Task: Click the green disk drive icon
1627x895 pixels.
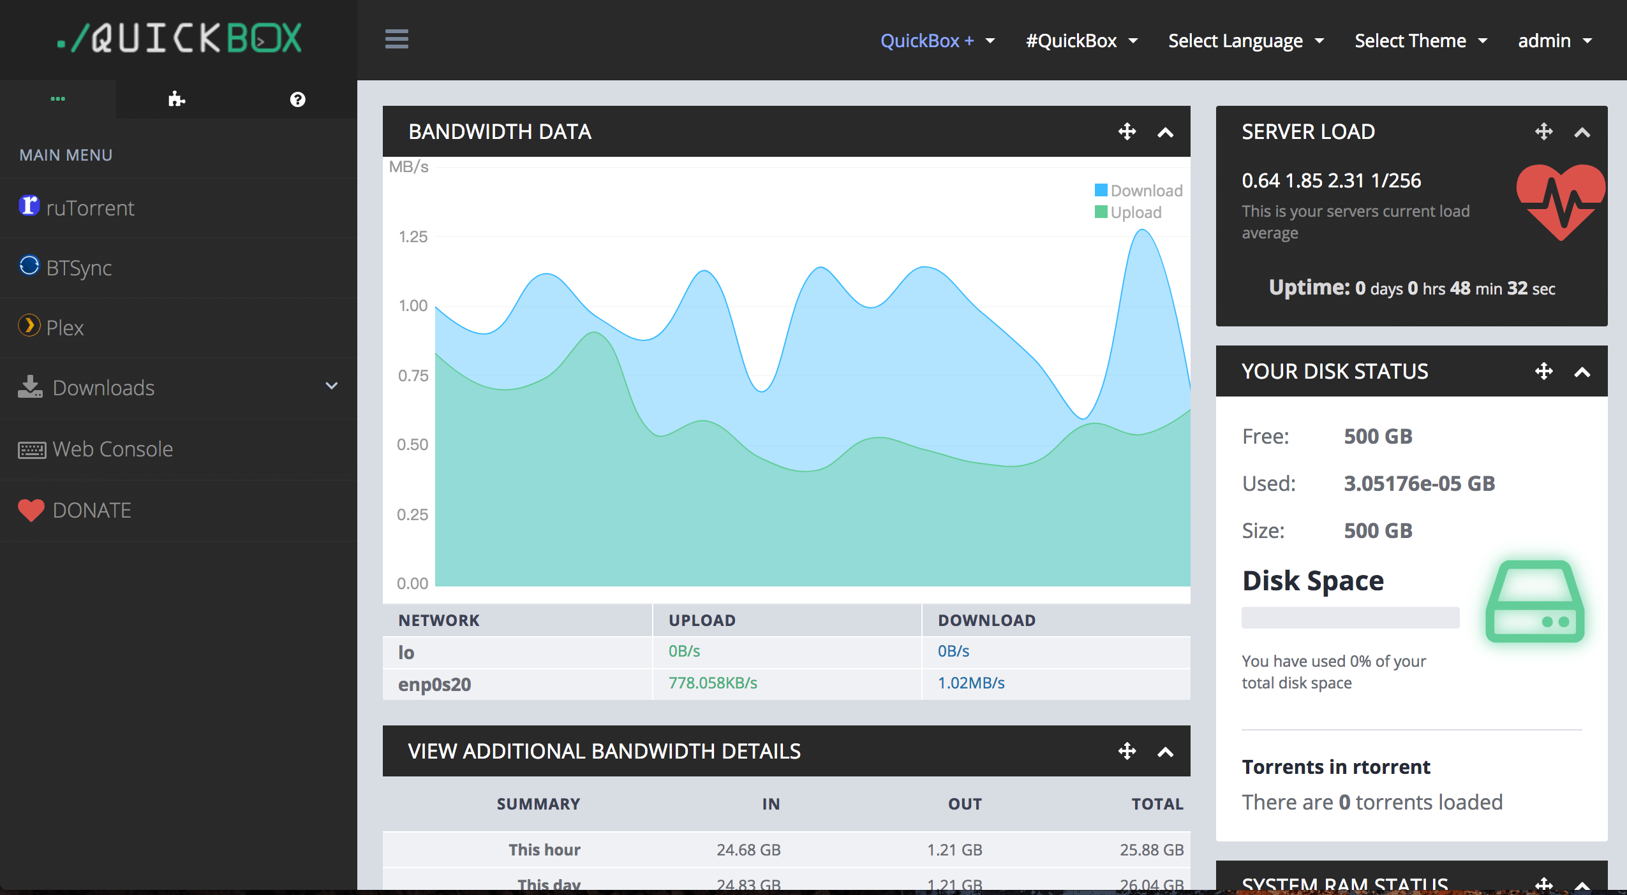Action: point(1534,601)
